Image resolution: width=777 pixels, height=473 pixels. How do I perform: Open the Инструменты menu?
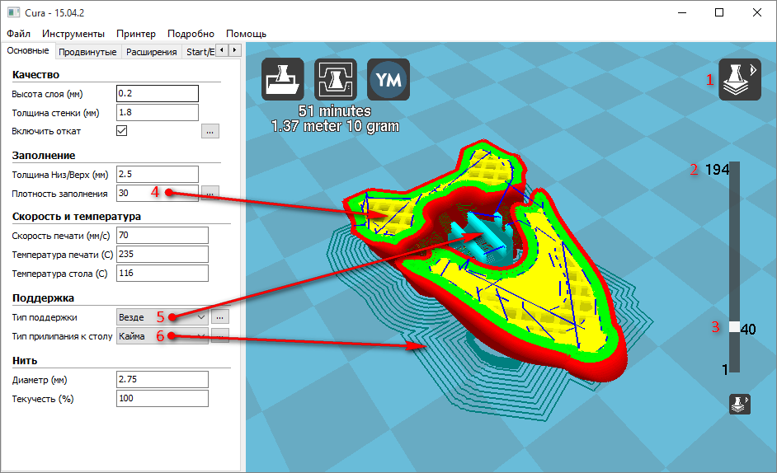[x=73, y=34]
